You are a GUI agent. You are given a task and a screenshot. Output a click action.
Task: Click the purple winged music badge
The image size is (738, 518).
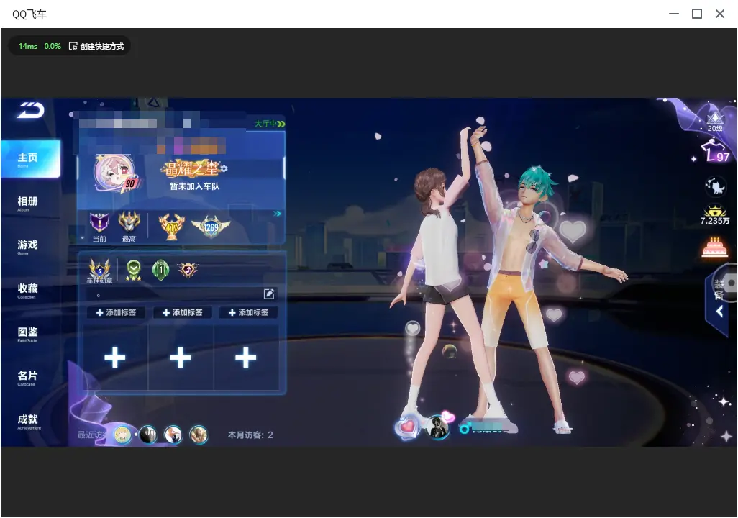188,269
